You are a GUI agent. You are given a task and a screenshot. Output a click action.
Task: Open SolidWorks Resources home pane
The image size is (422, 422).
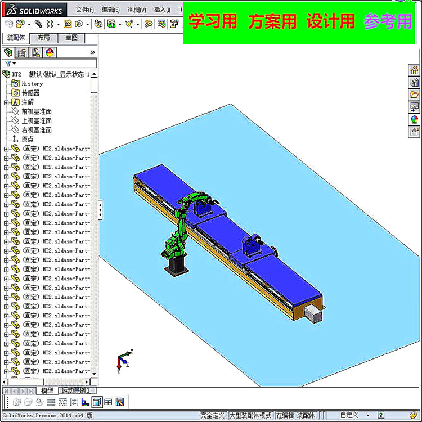(x=414, y=70)
